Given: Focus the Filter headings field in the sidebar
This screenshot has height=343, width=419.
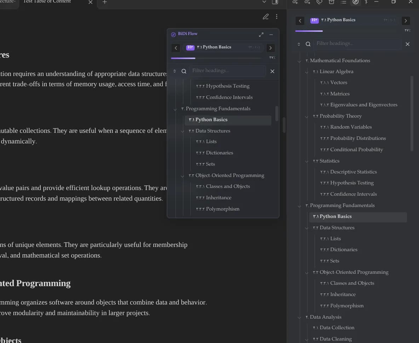Looking at the screenshot, I should (x=357, y=44).
